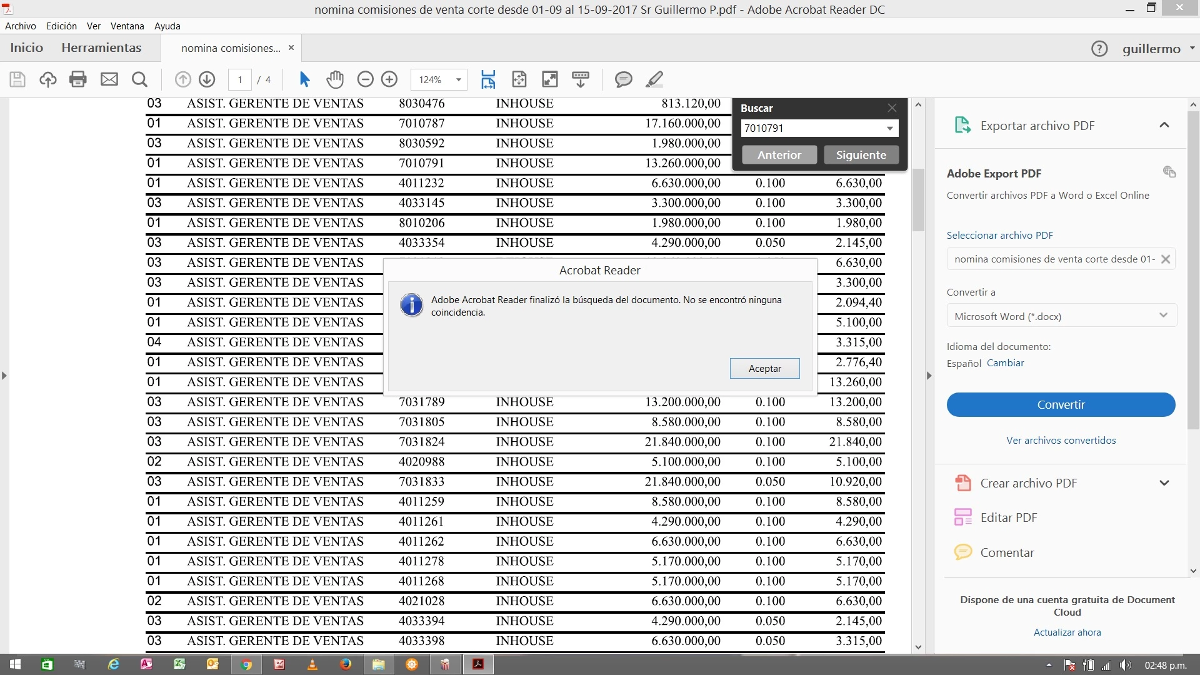Expand the Crear archivo PDF section
The width and height of the screenshot is (1200, 675).
coord(1164,483)
